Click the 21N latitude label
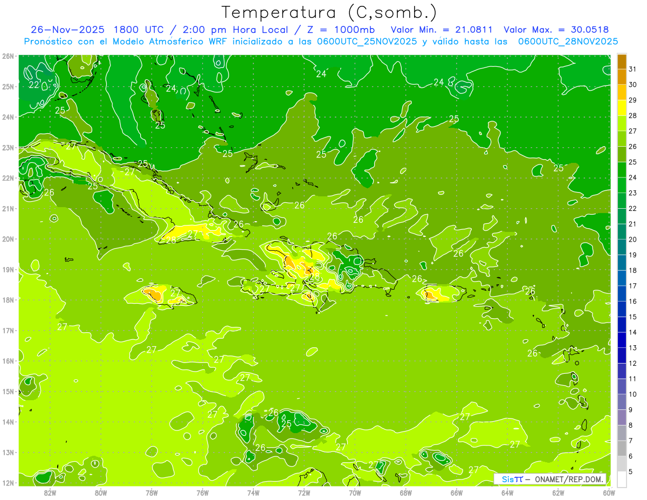 (8, 208)
